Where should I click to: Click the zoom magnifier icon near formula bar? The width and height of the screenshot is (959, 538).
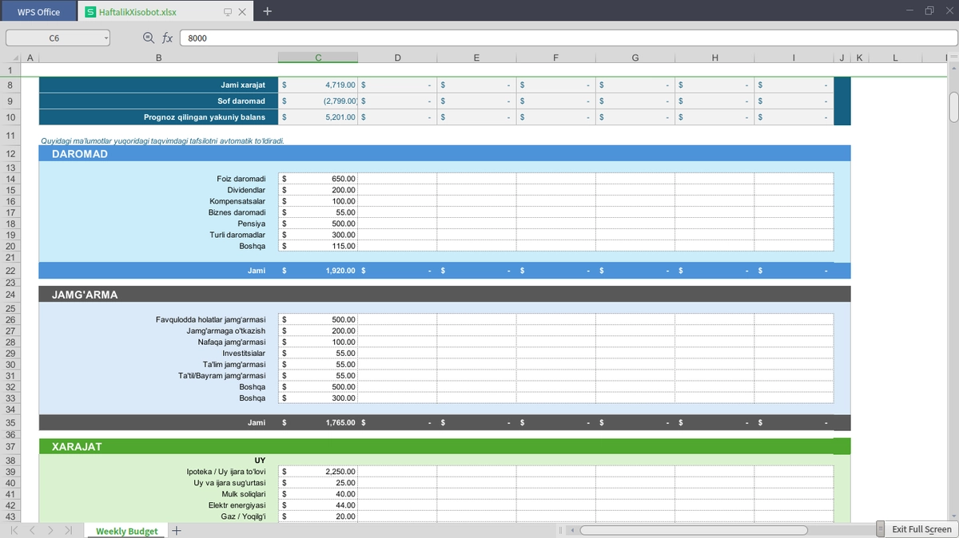coord(148,38)
